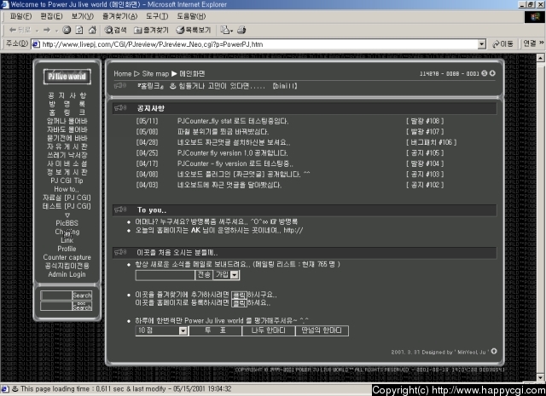Click the Back arrow toolbar button

20,31
